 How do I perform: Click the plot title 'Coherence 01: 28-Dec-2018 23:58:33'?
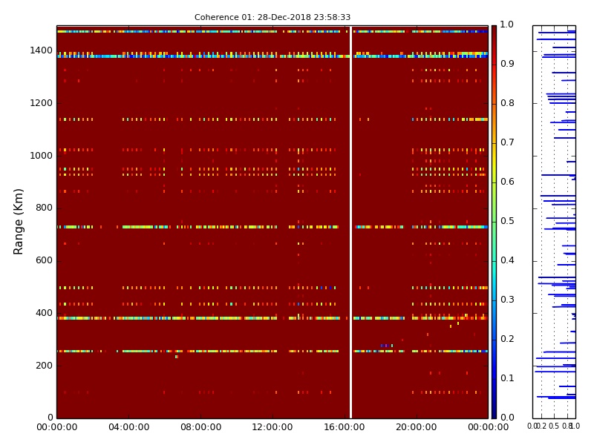click(x=272, y=17)
